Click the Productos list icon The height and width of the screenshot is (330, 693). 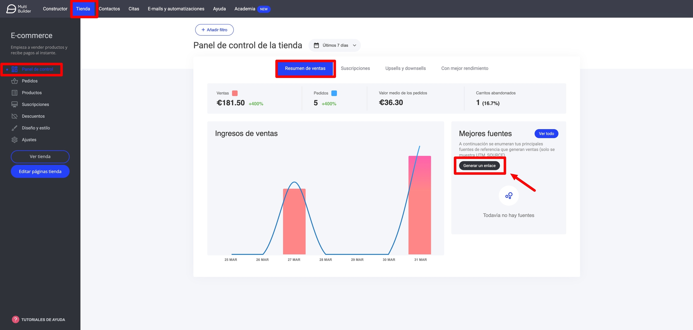pyautogui.click(x=14, y=93)
